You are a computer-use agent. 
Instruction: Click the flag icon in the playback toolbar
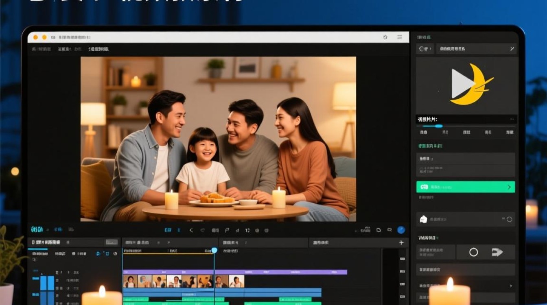tap(227, 230)
